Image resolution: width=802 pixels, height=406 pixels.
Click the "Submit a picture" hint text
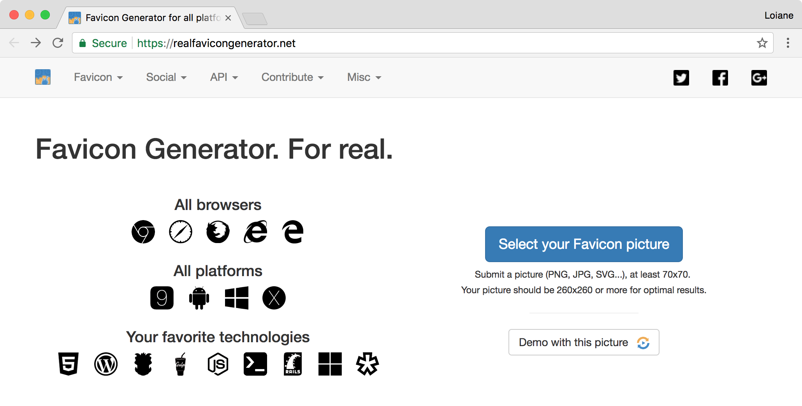point(582,275)
